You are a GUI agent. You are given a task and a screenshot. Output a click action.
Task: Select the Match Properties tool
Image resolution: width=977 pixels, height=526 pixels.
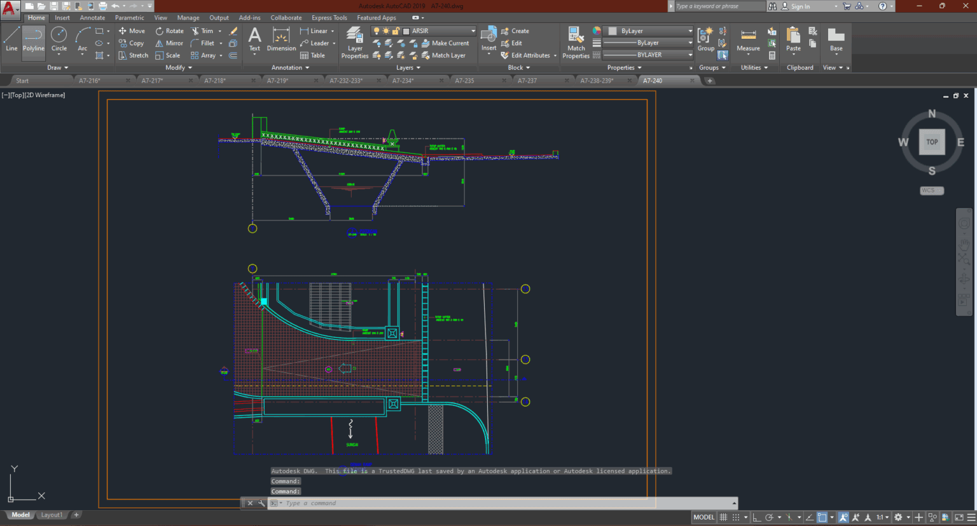coord(575,39)
